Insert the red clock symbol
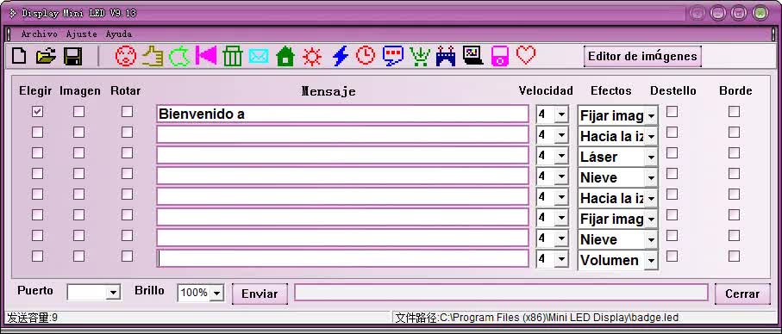The image size is (782, 334). pyautogui.click(x=366, y=55)
